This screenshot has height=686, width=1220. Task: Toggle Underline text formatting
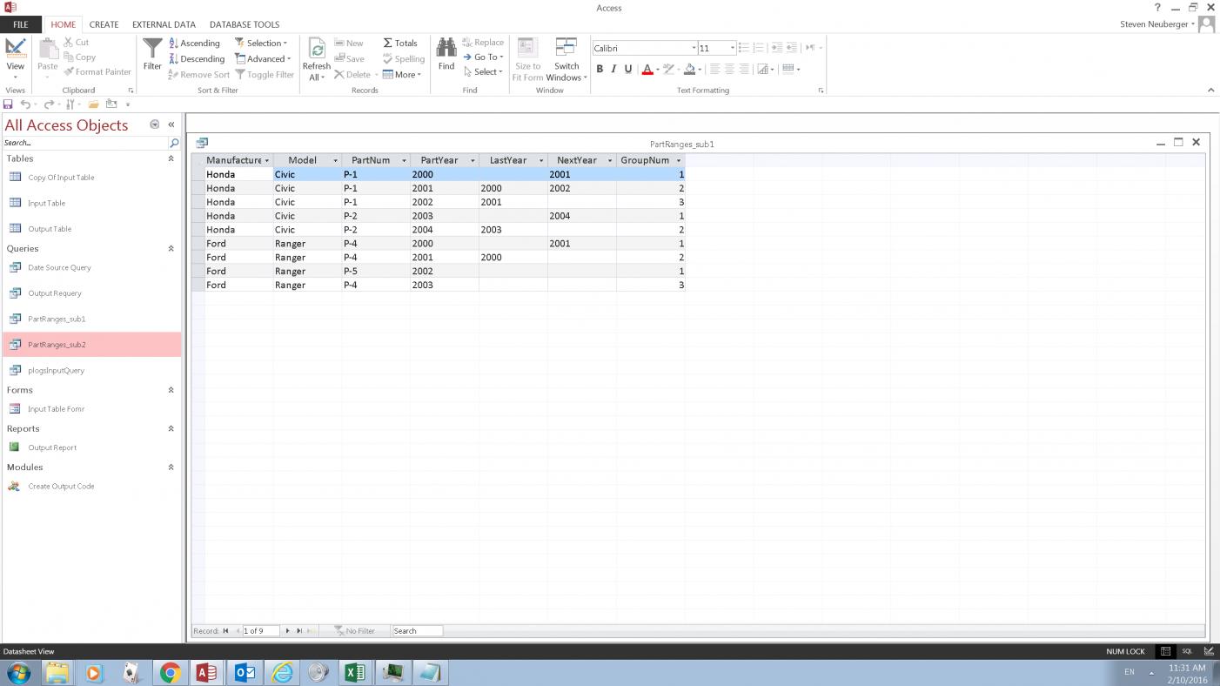[x=627, y=69]
